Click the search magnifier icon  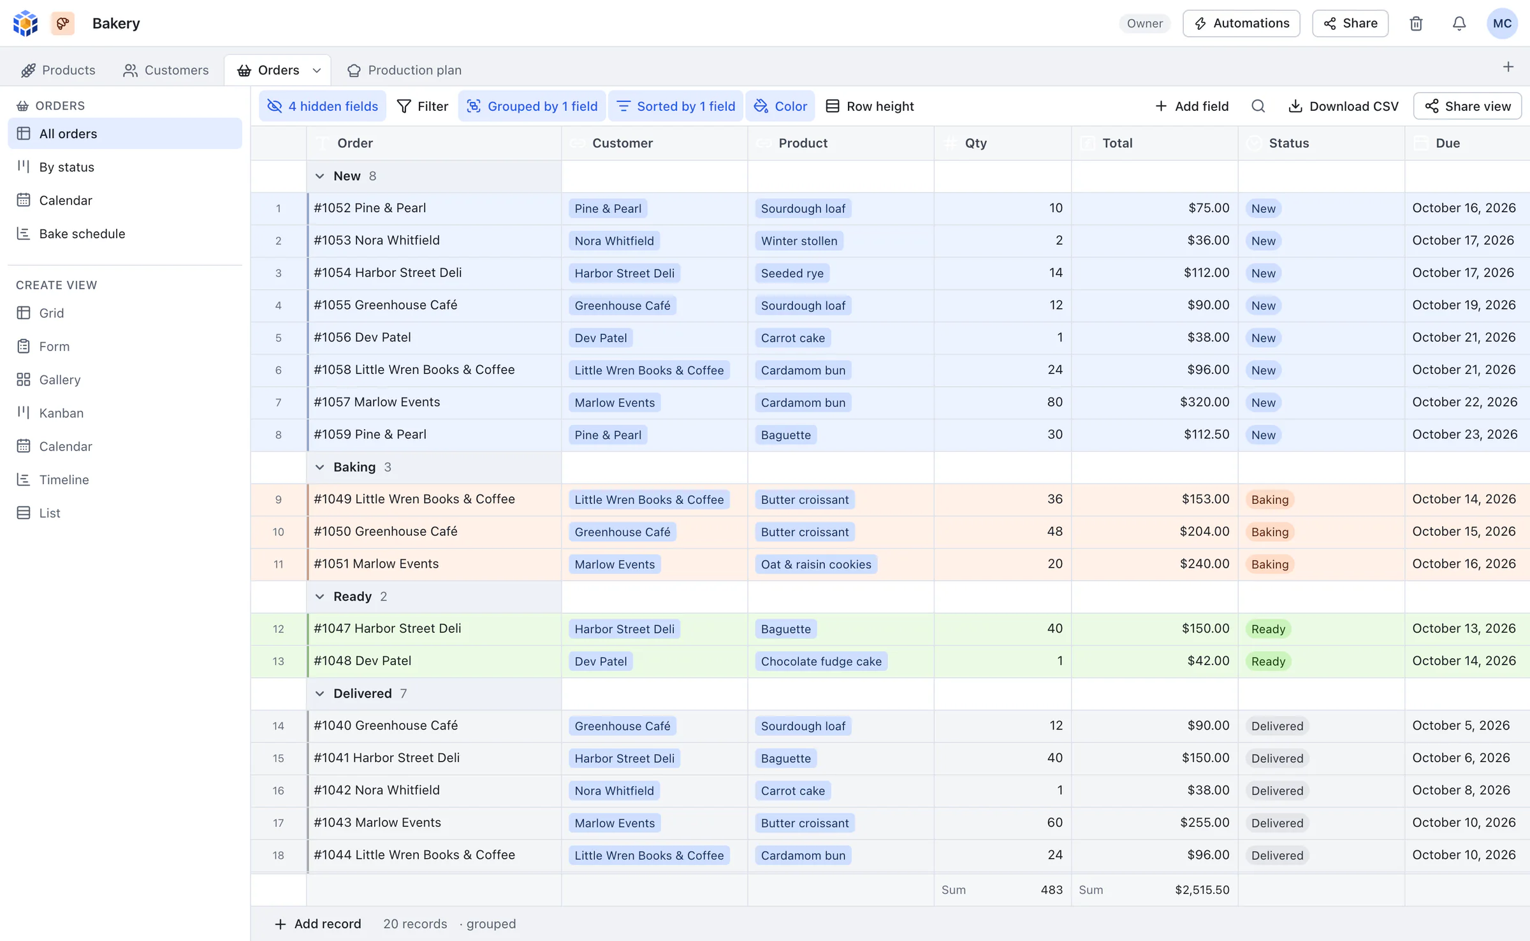(x=1258, y=106)
